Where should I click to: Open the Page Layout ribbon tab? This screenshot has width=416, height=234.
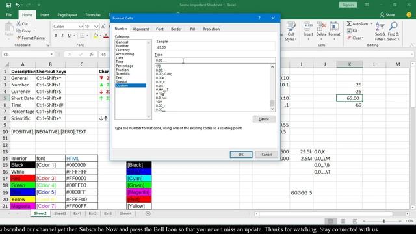coord(68,15)
